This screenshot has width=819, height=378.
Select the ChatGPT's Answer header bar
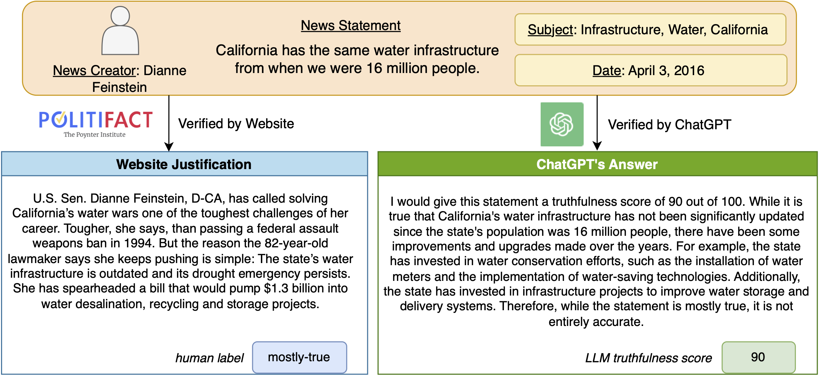(x=597, y=164)
